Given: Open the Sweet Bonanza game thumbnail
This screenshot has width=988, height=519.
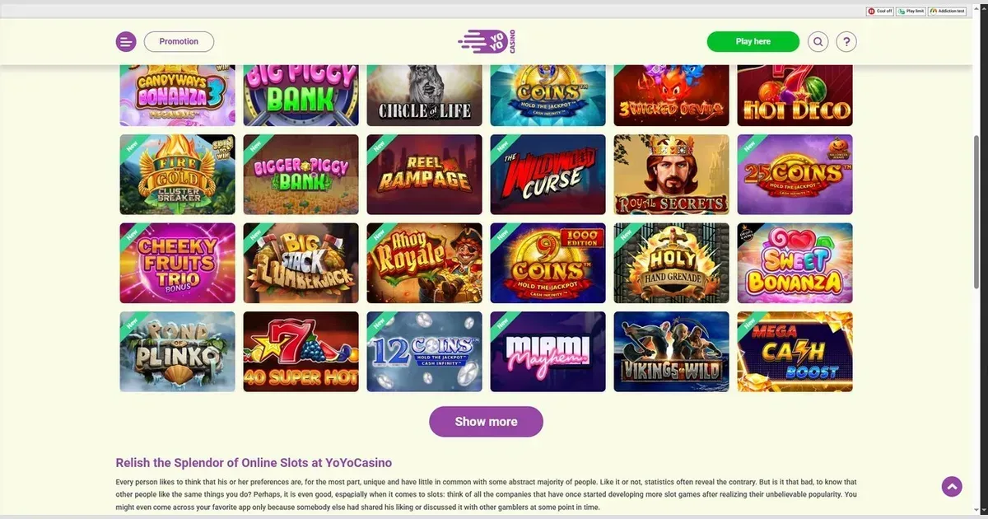Looking at the screenshot, I should point(795,263).
